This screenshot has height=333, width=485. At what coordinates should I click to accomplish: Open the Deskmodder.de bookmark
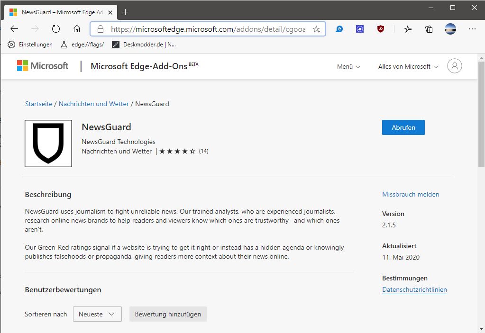click(144, 45)
